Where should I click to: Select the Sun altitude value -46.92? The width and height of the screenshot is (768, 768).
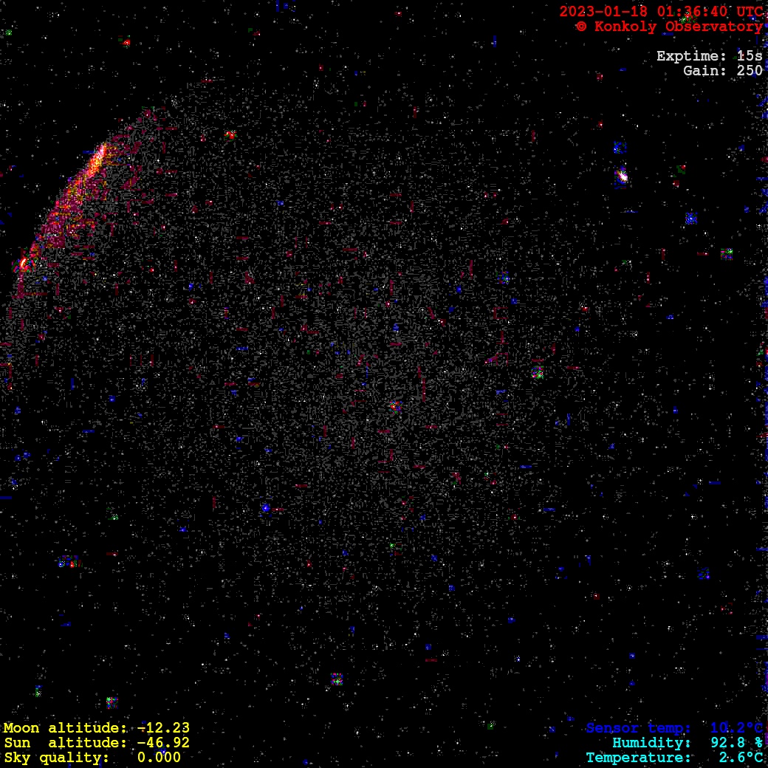pos(163,743)
